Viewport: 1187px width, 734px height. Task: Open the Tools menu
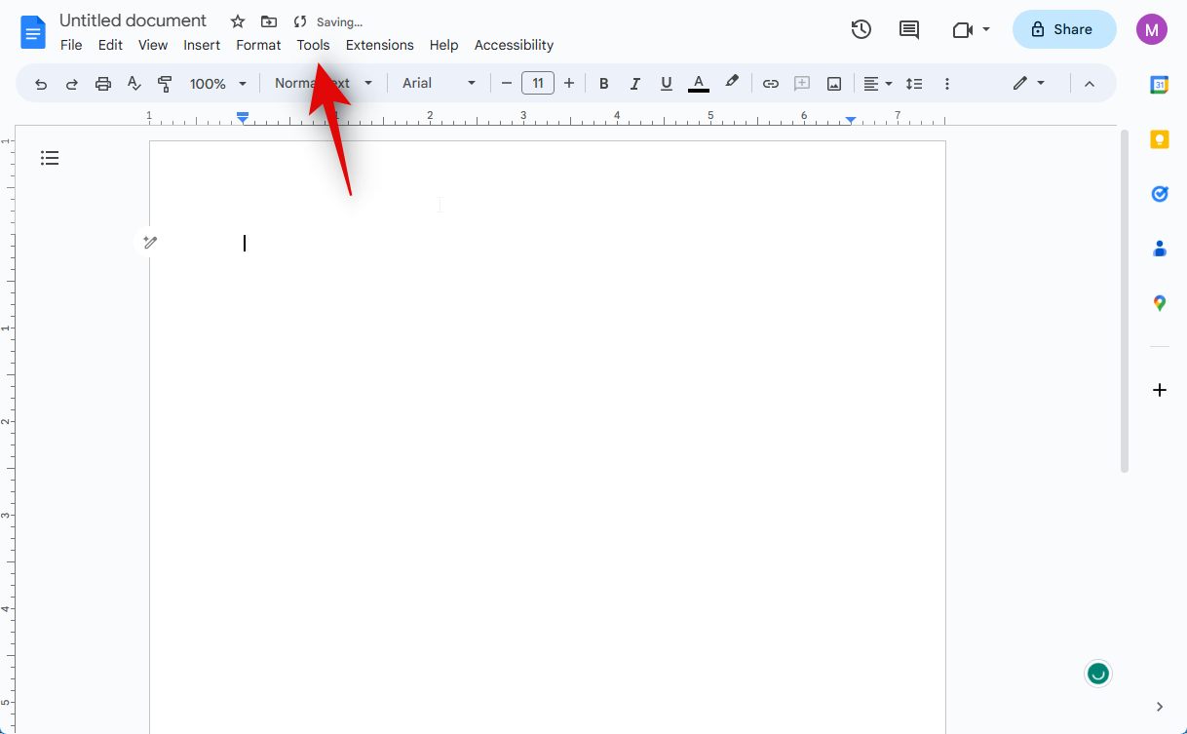click(313, 45)
